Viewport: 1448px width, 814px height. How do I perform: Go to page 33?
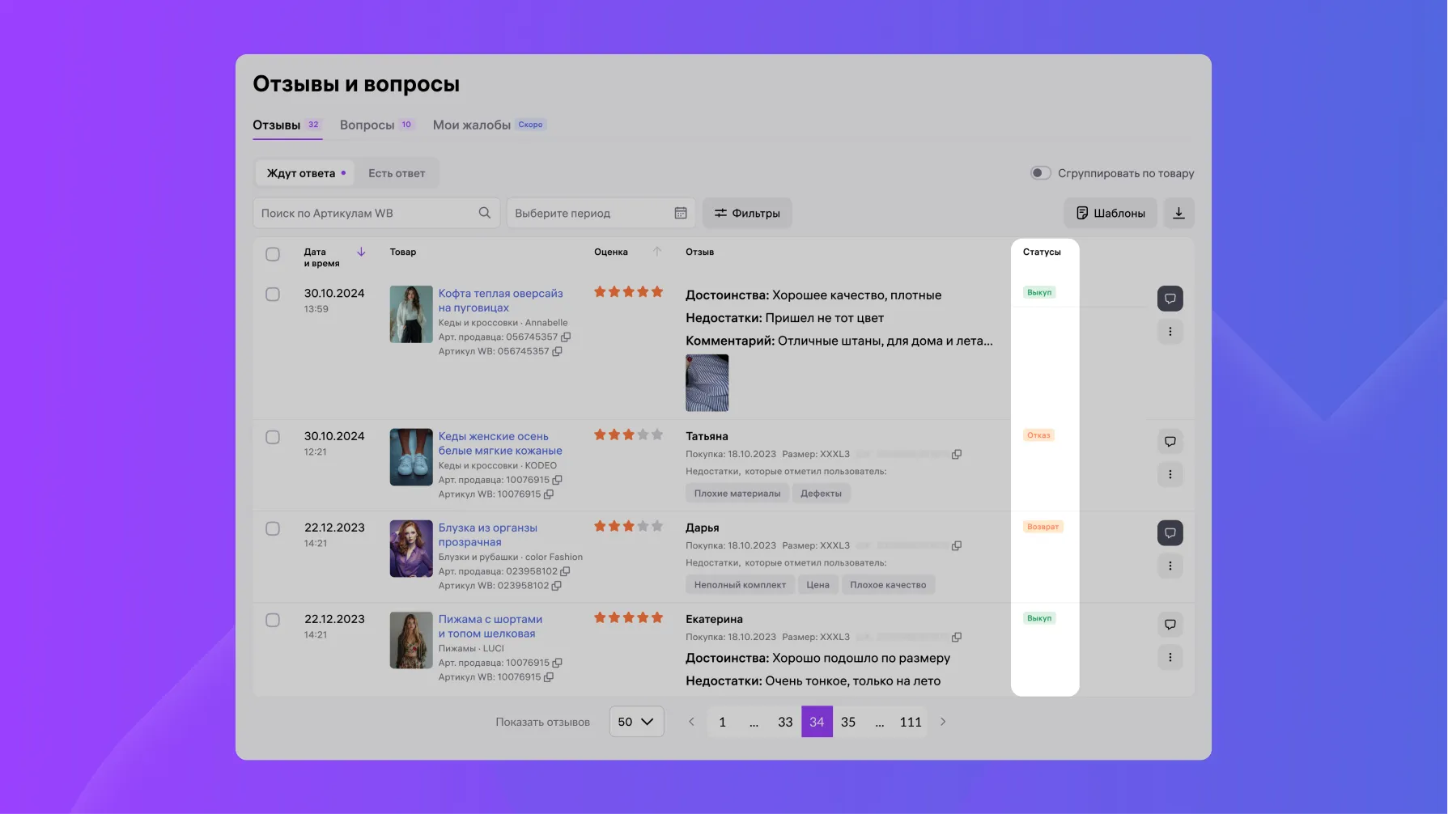[x=785, y=722]
